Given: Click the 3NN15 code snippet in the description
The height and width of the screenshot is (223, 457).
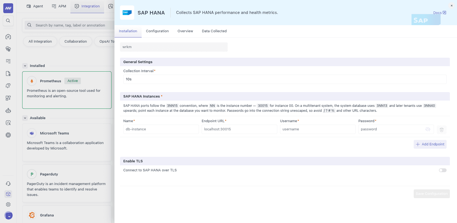Looking at the screenshot, I should 172,106.
